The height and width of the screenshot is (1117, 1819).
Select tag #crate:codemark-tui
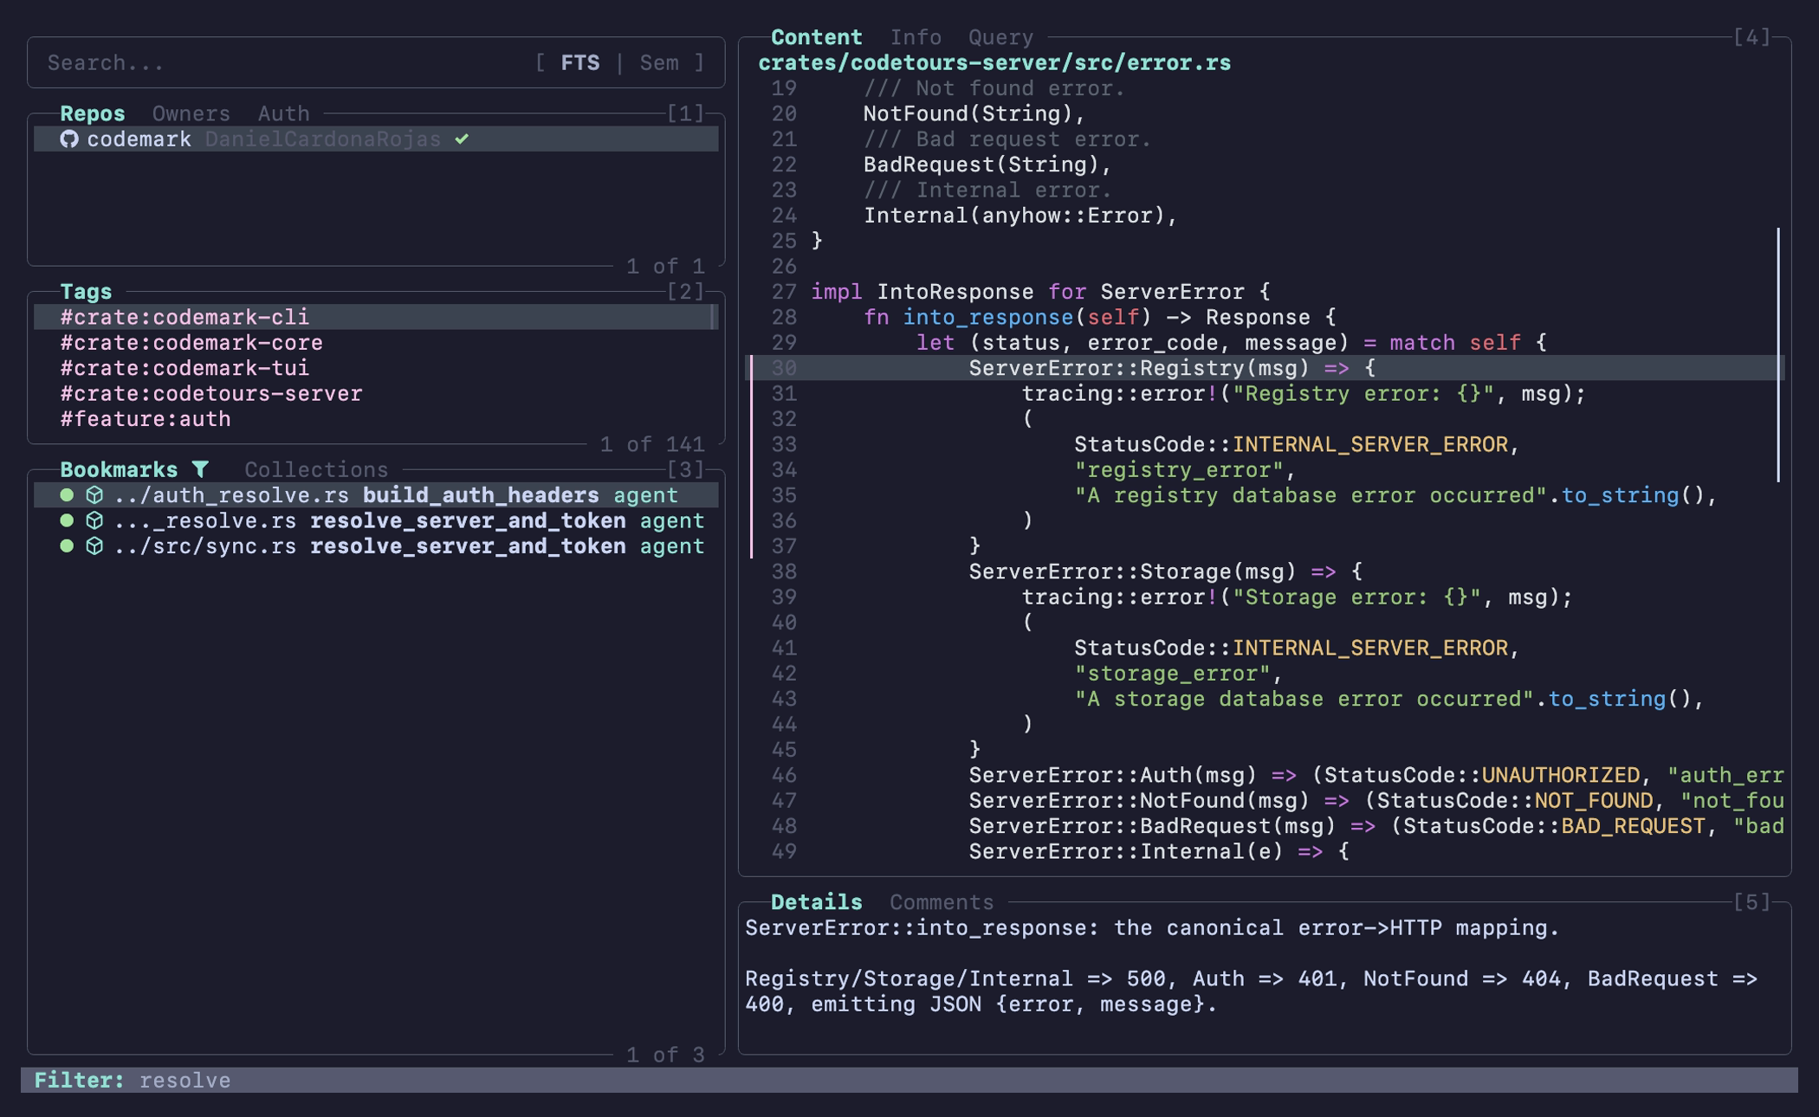pyautogui.click(x=376, y=368)
